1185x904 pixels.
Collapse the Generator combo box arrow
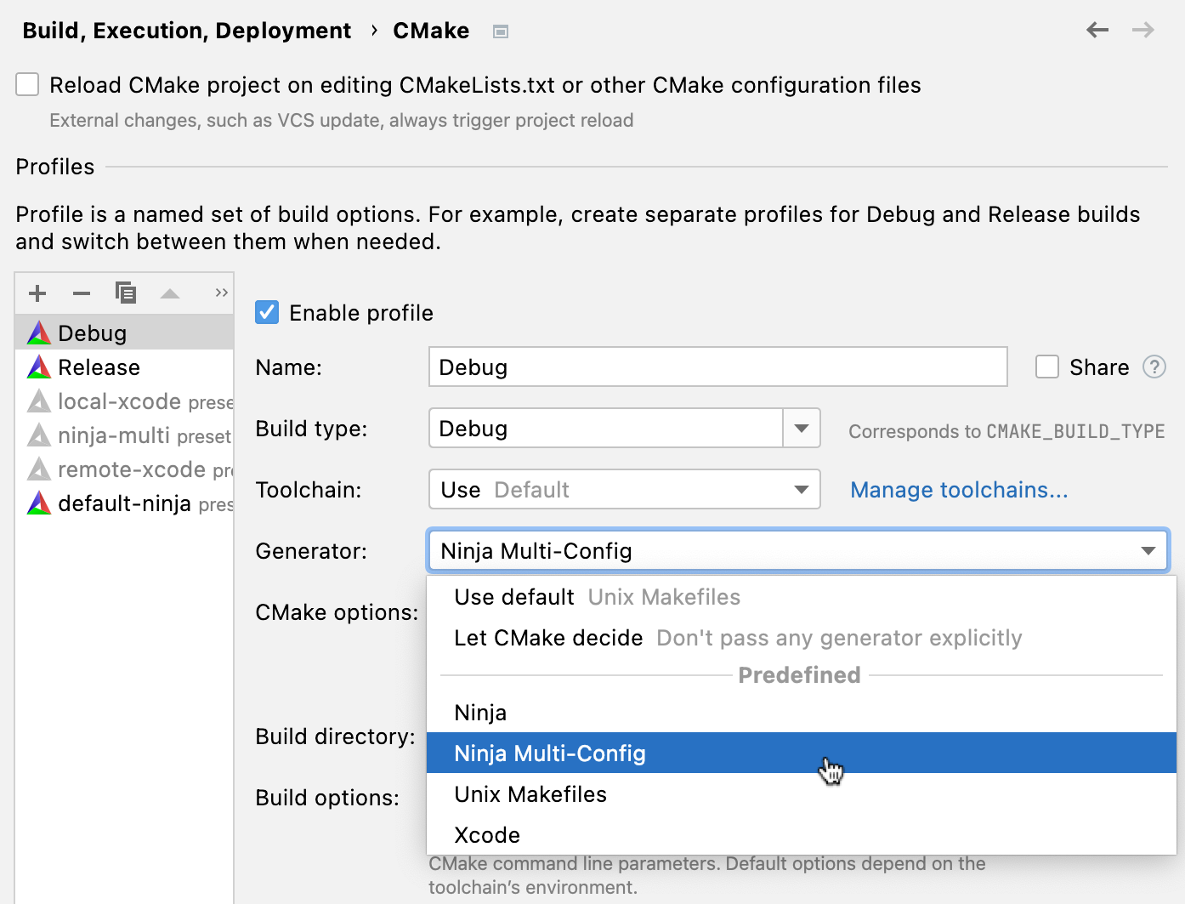[x=1148, y=551]
